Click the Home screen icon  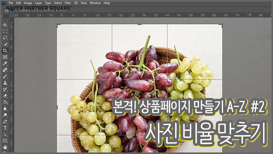(x=7, y=10)
